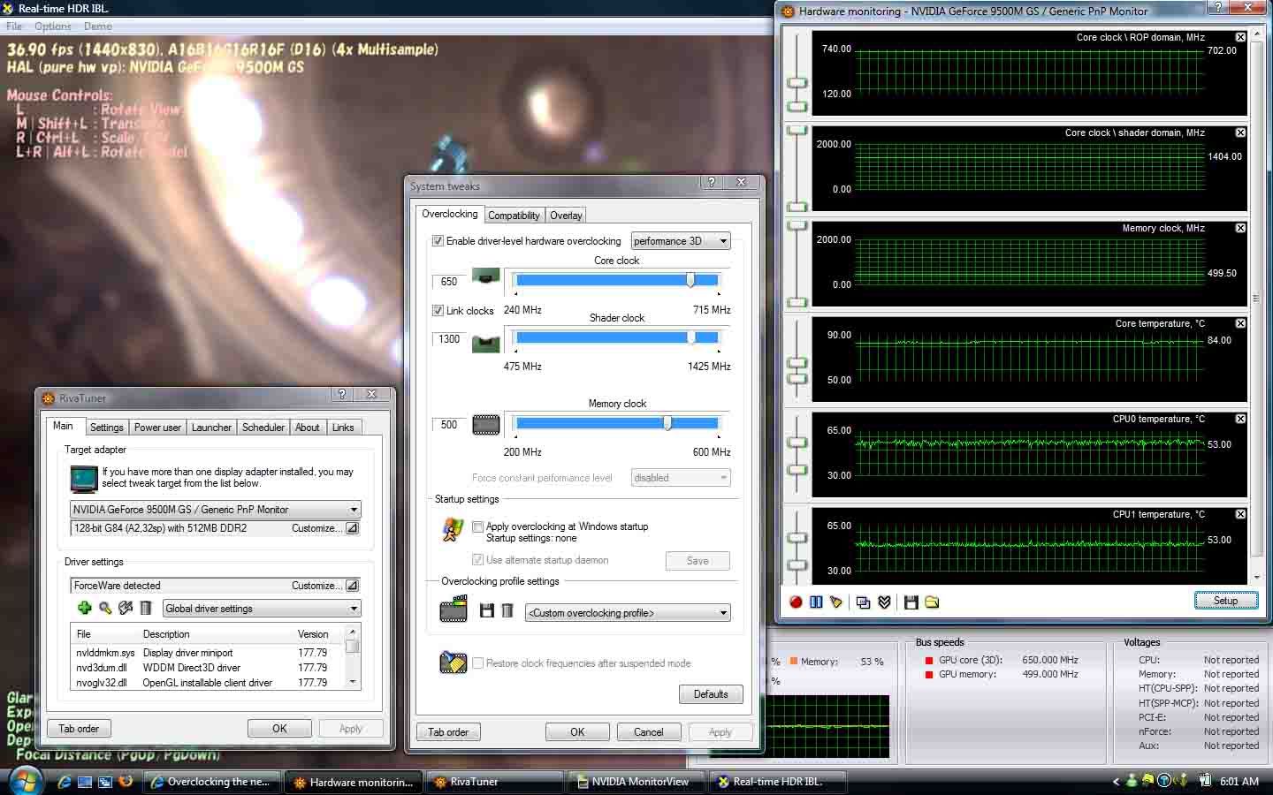Click the magnifier find profile icon in RivaTuner

(x=105, y=608)
